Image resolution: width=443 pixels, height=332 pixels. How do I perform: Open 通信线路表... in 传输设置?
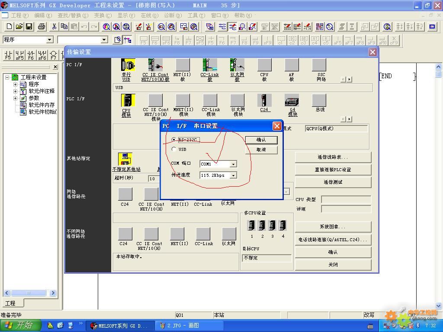click(x=333, y=157)
